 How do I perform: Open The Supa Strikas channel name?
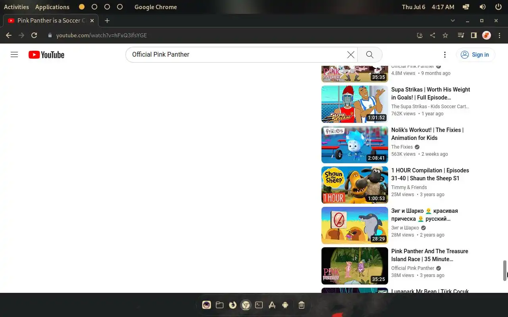[430, 107]
